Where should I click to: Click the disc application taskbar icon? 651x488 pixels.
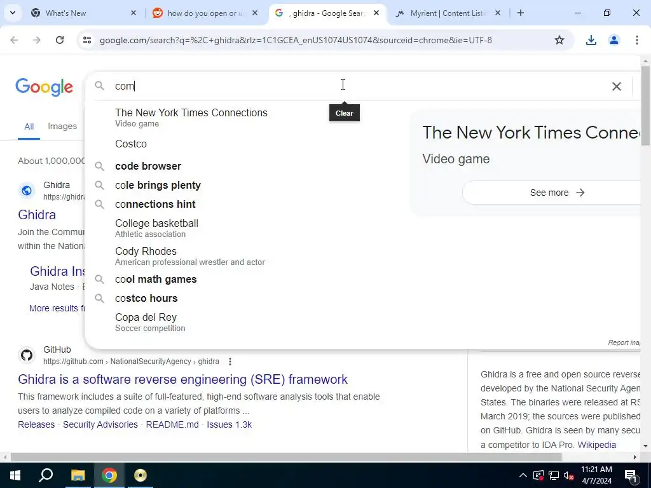click(x=140, y=475)
